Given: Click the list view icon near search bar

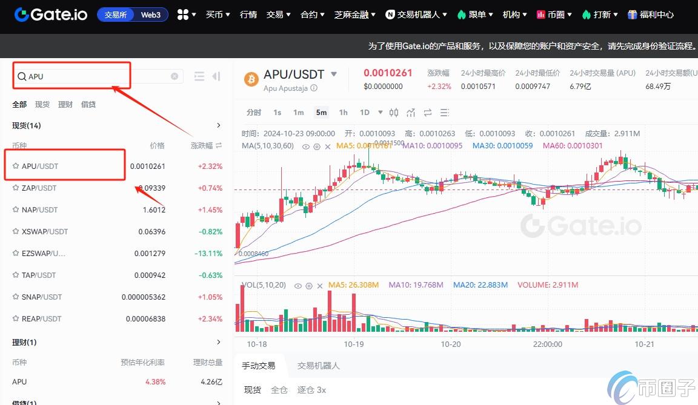Looking at the screenshot, I should click(x=199, y=76).
